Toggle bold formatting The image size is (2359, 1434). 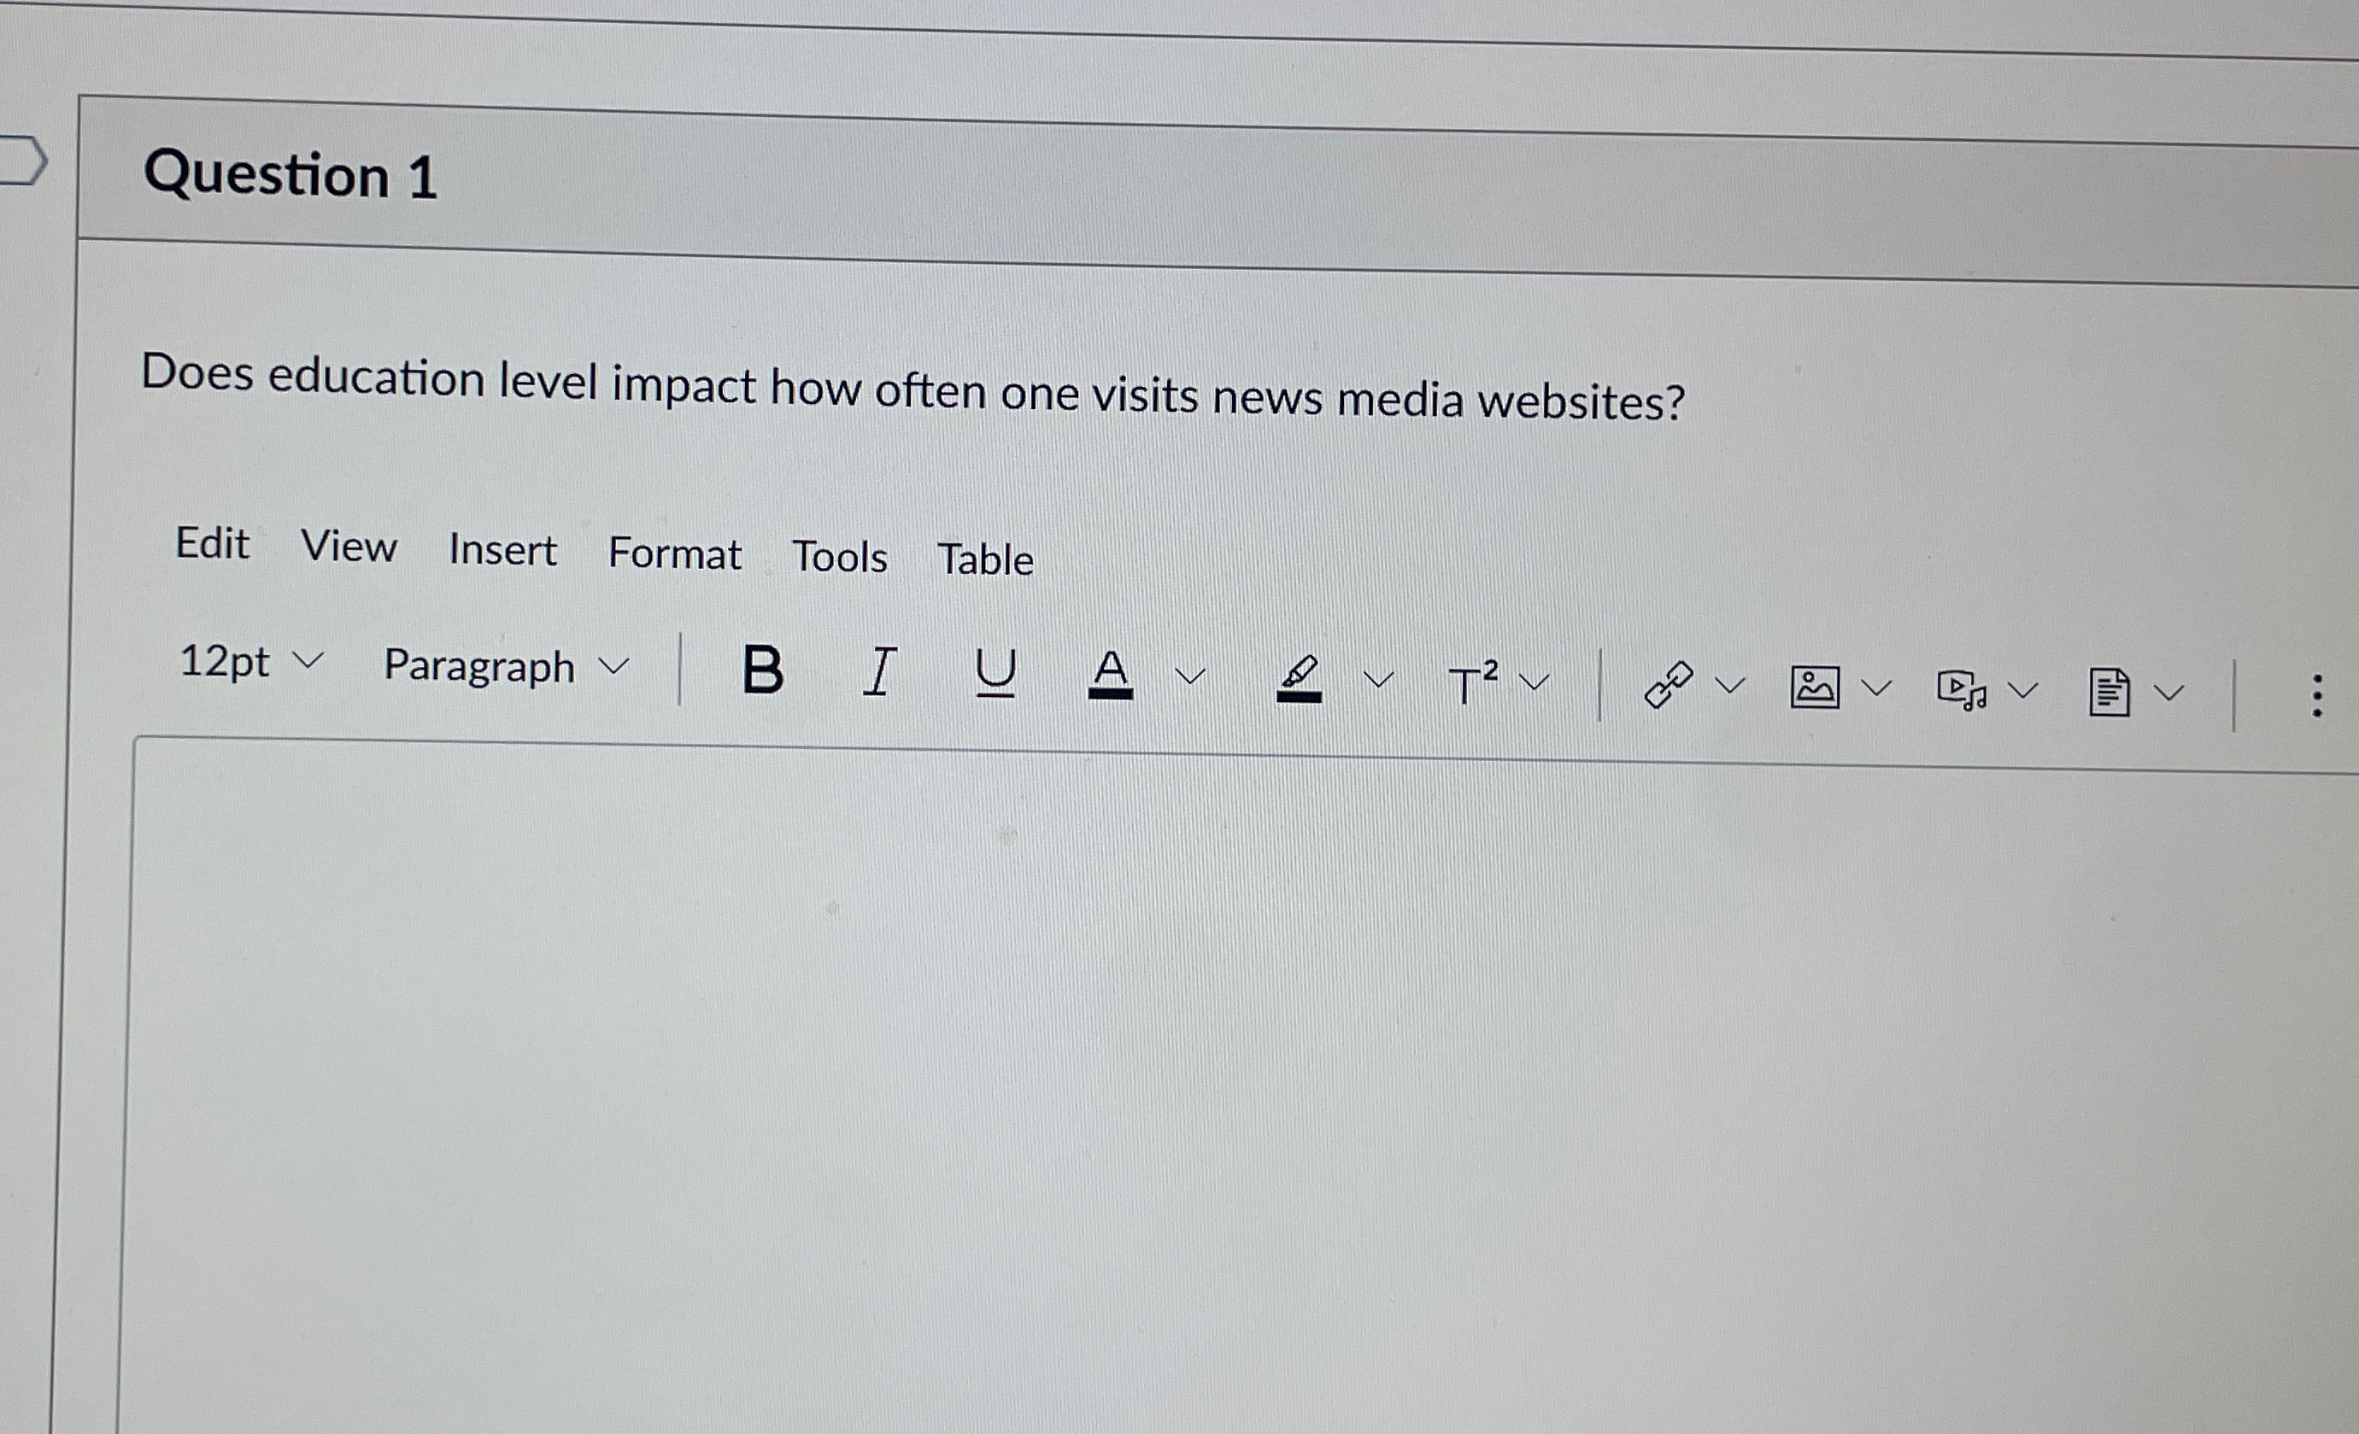(762, 669)
